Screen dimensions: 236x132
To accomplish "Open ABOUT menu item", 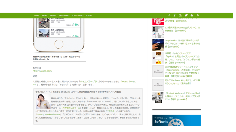I will click(x=53, y=16).
